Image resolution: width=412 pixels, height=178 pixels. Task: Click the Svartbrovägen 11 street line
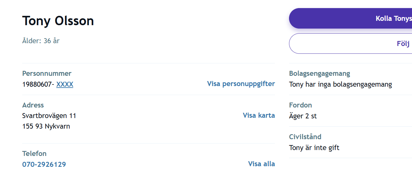[x=49, y=116]
